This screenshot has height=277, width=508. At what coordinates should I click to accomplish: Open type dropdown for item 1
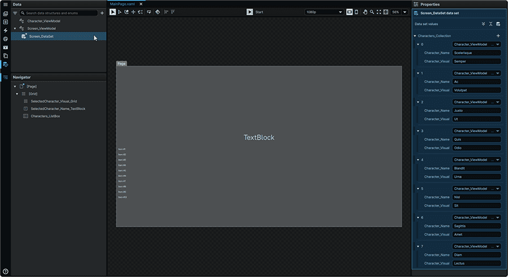[476, 73]
